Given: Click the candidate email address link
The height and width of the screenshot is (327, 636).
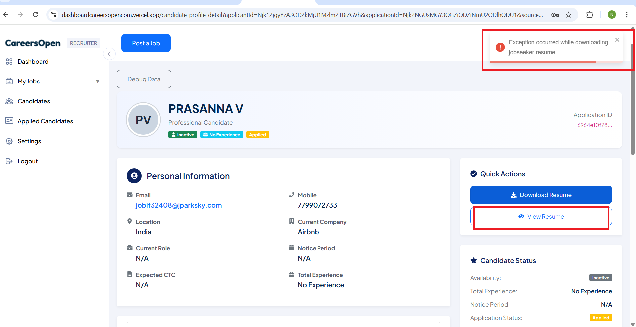Looking at the screenshot, I should coord(179,205).
